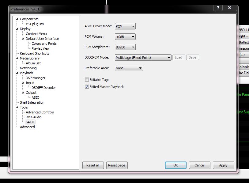
Task: Enable the Editable Tags checkbox
Action: [87, 79]
